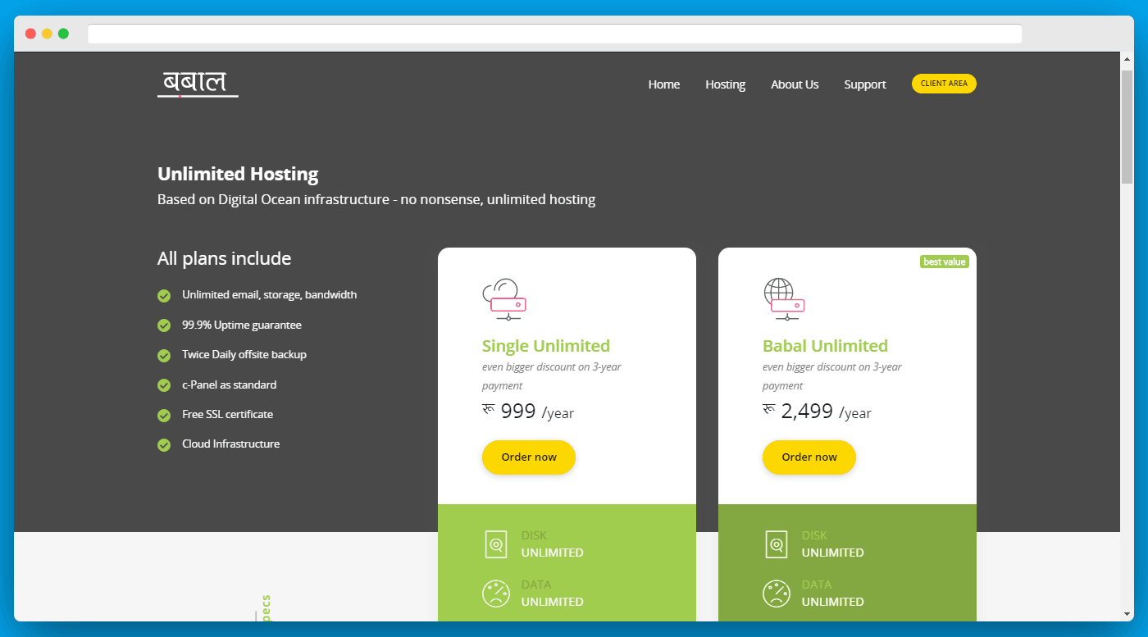Click the Disk icon in the Babal Unlimited card
The image size is (1148, 637).
tap(776, 544)
